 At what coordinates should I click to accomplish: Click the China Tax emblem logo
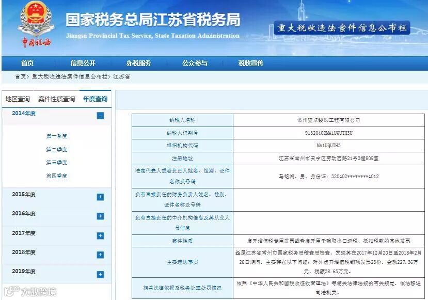(x=35, y=25)
